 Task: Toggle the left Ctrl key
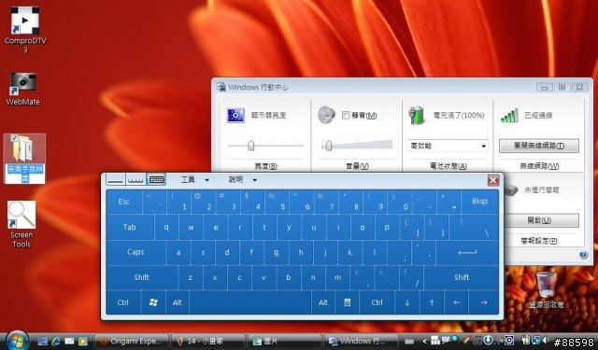[122, 302]
